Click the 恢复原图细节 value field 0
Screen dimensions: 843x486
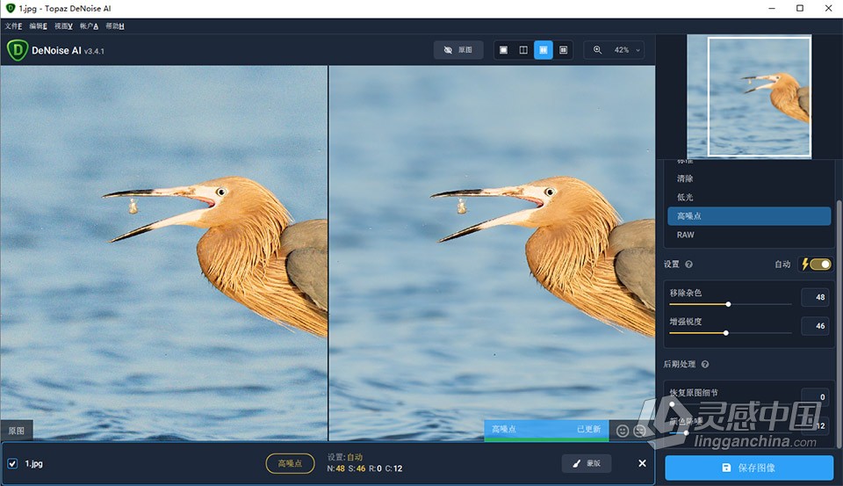pyautogui.click(x=815, y=397)
